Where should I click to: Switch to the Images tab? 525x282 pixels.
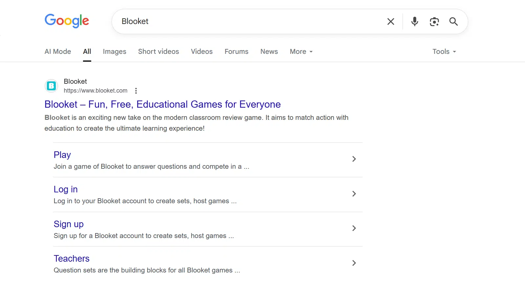coord(115,52)
